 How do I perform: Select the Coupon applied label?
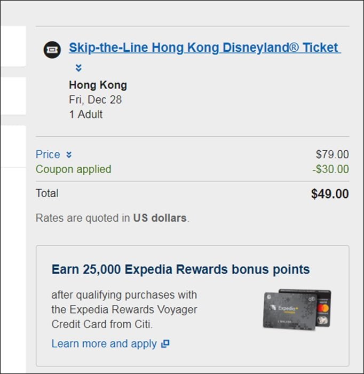73,169
